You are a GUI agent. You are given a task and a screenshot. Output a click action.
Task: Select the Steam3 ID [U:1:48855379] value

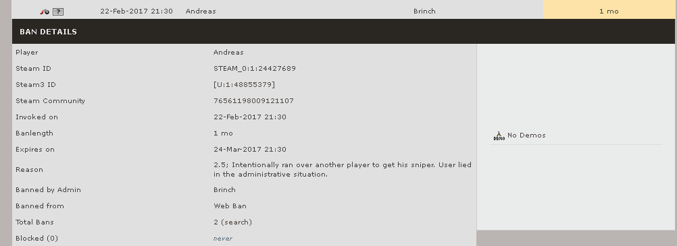coord(244,84)
